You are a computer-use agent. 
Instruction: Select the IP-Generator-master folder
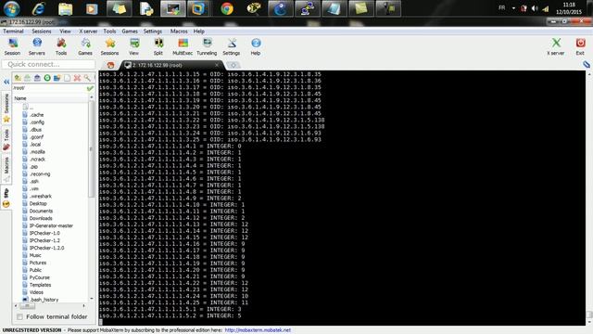point(51,225)
